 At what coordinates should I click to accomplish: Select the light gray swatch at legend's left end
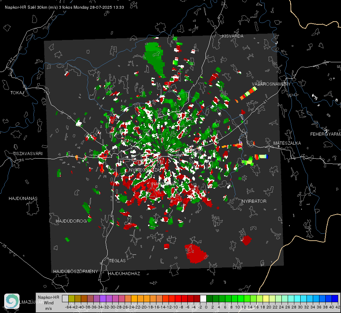(65, 298)
